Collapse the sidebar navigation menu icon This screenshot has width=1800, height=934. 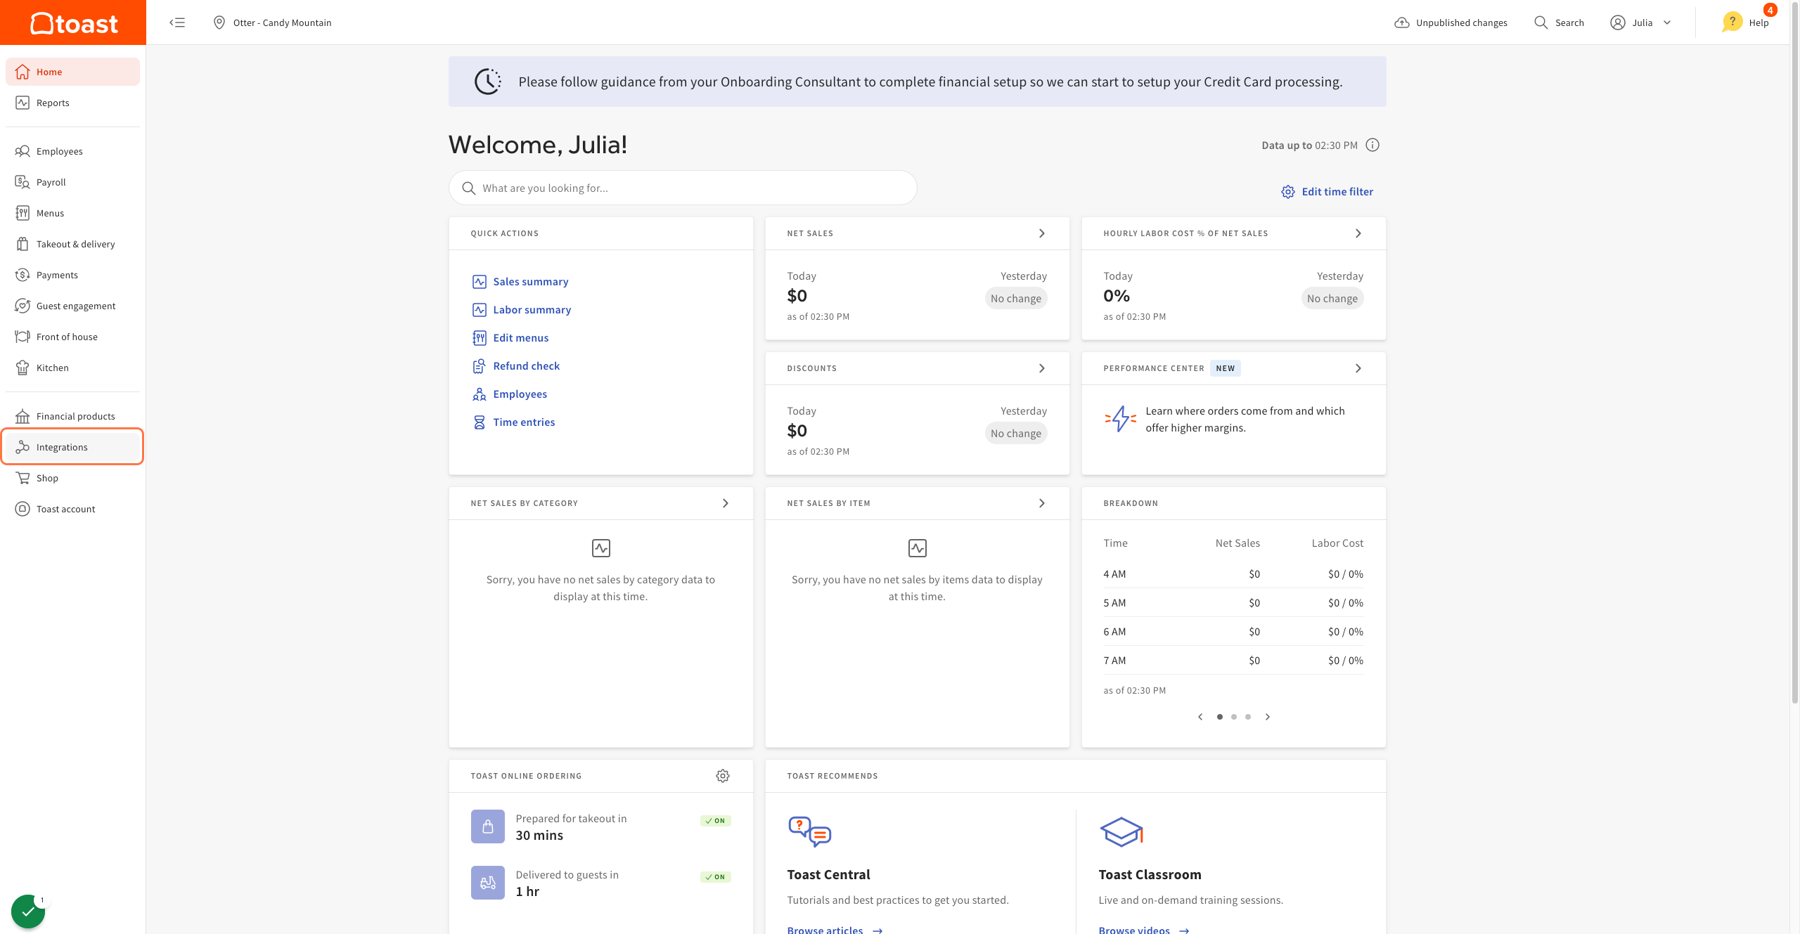coord(177,22)
